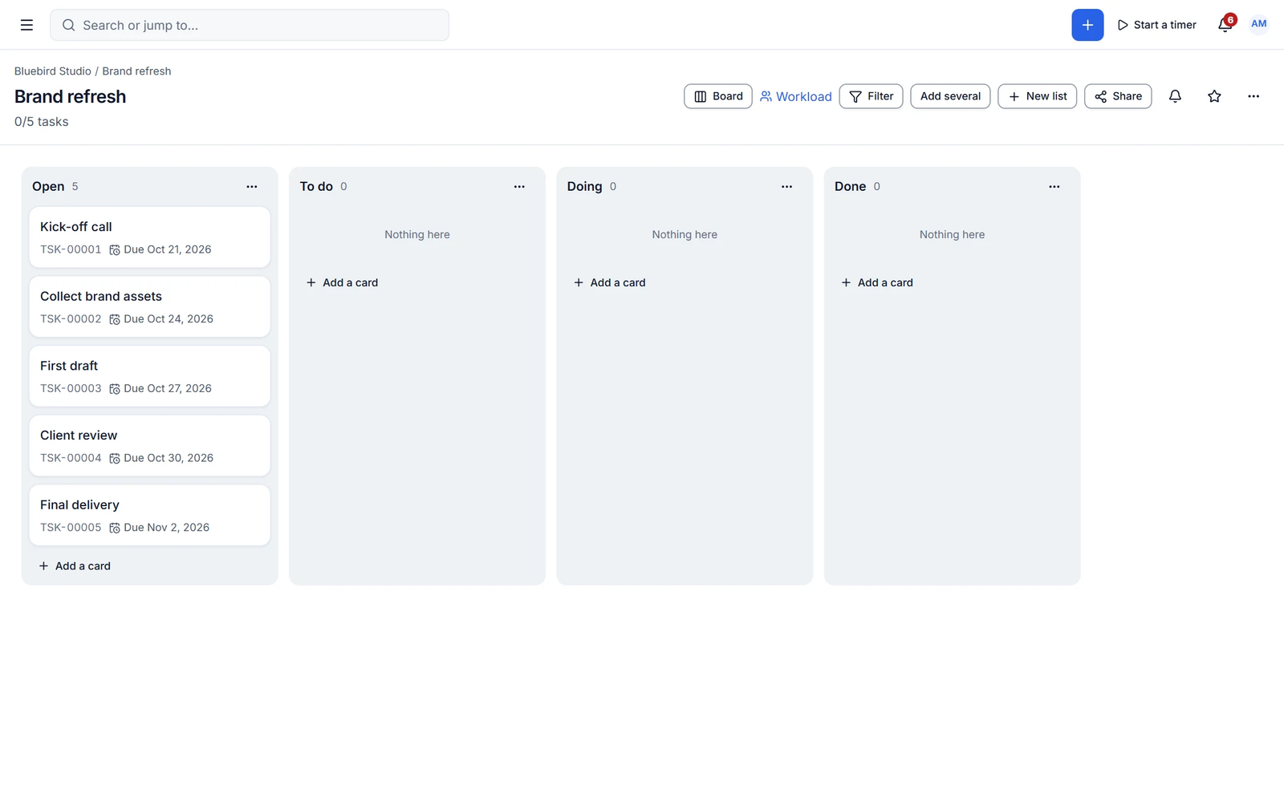Star the Brand refresh project

pyautogui.click(x=1214, y=96)
